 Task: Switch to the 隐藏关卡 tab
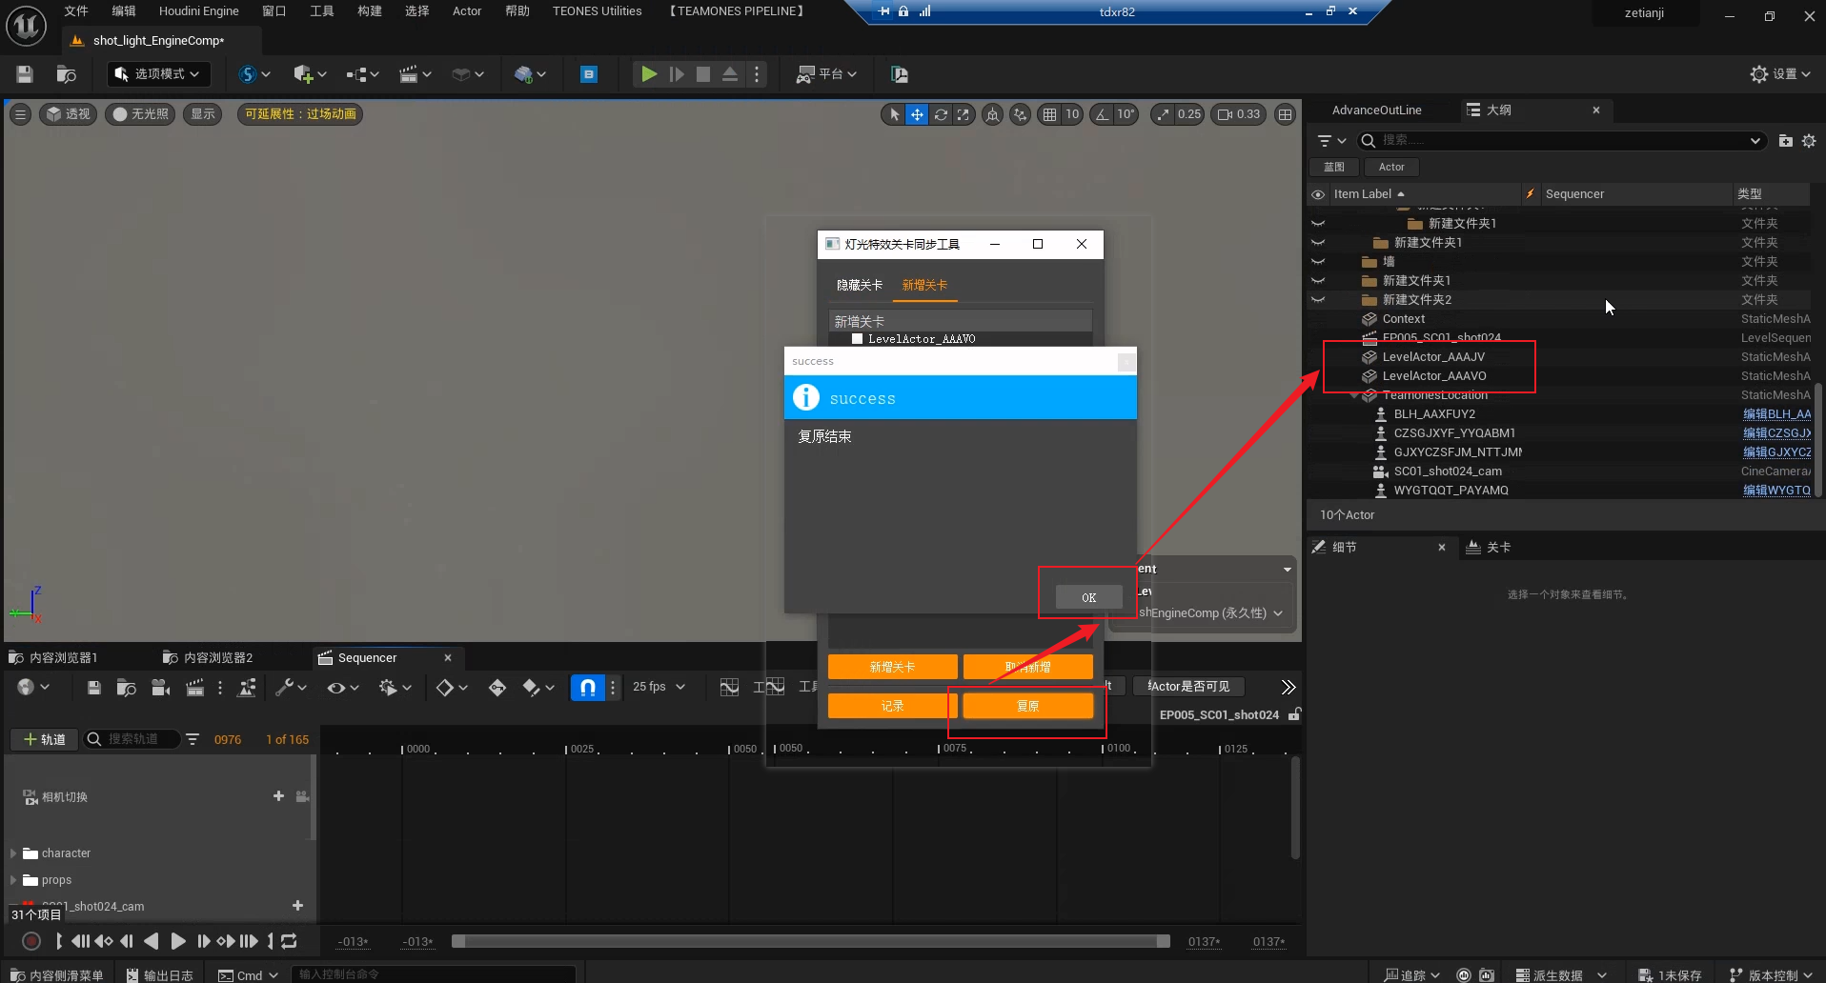tap(859, 285)
